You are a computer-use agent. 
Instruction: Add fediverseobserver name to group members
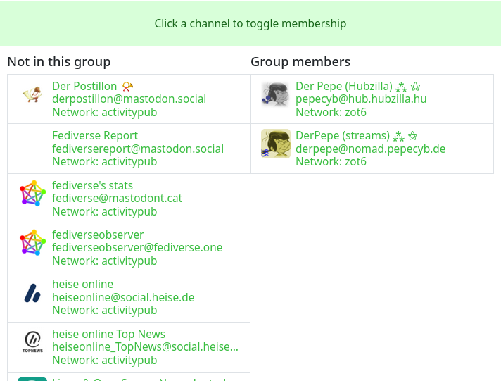[x=98, y=235]
